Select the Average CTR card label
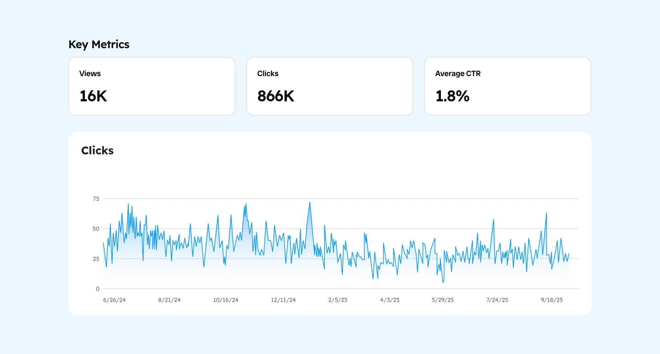Viewport: 660px width, 354px height. (x=458, y=73)
